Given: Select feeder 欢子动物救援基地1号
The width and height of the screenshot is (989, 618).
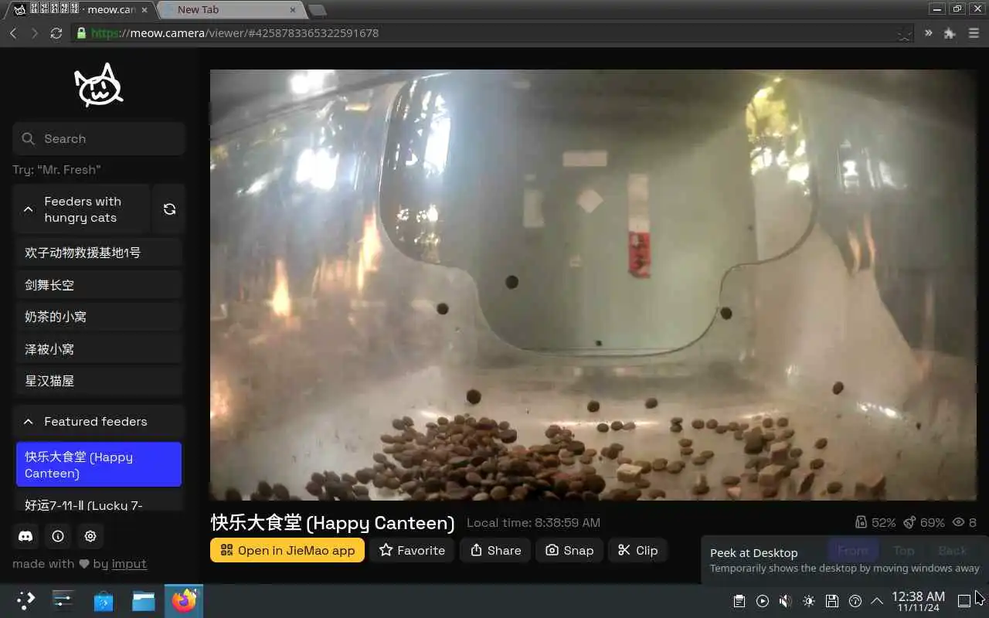Looking at the screenshot, I should 99,253.
